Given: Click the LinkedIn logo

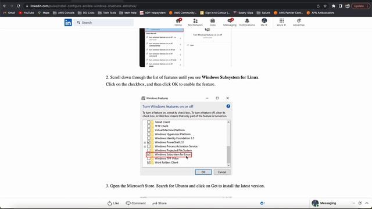Looking at the screenshot, I should (x=68, y=23).
